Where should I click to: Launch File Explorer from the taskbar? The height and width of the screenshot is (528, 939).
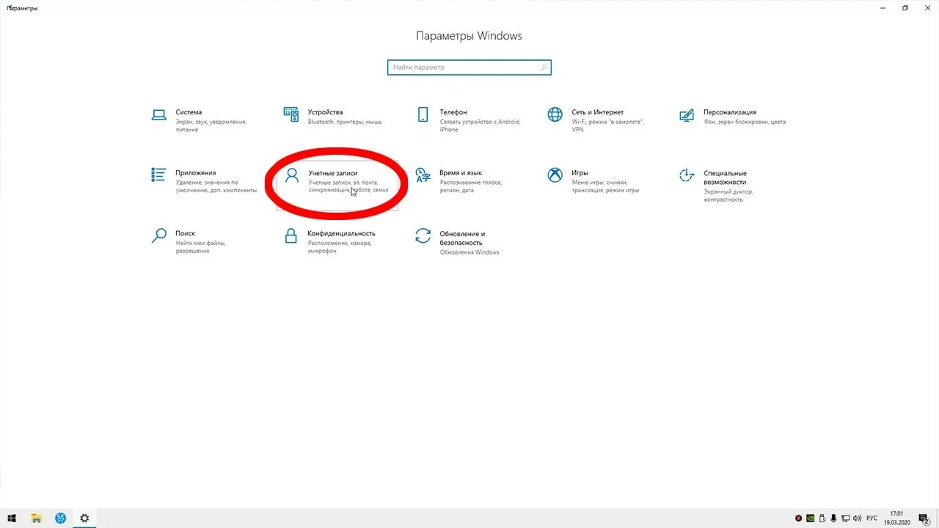pyautogui.click(x=36, y=518)
